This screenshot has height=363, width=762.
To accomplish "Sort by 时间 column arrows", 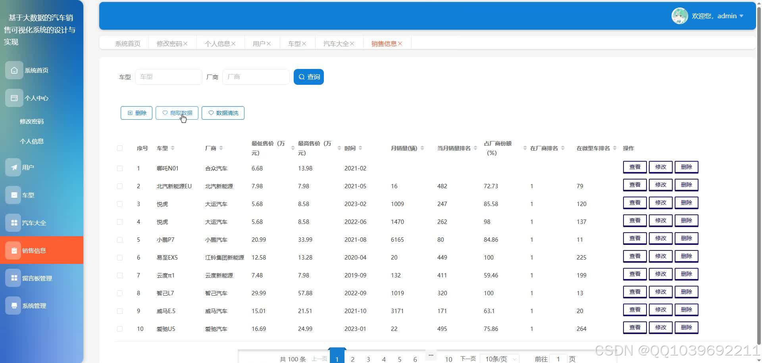I will pyautogui.click(x=360, y=148).
